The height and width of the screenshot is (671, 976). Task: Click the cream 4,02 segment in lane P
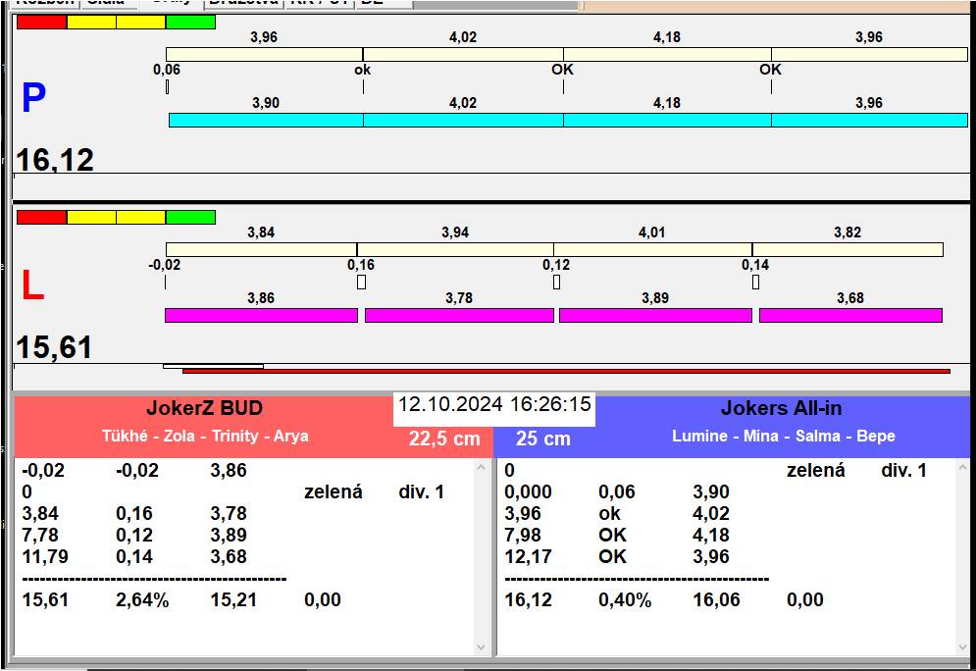coord(463,54)
